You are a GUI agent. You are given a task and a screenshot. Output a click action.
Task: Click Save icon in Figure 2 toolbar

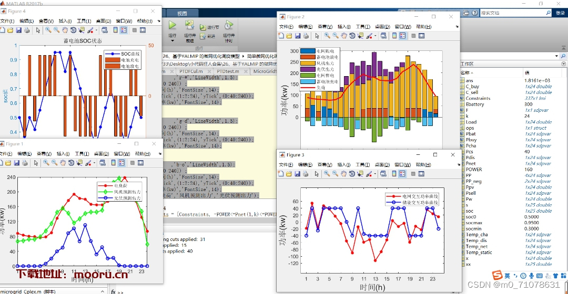pos(298,36)
